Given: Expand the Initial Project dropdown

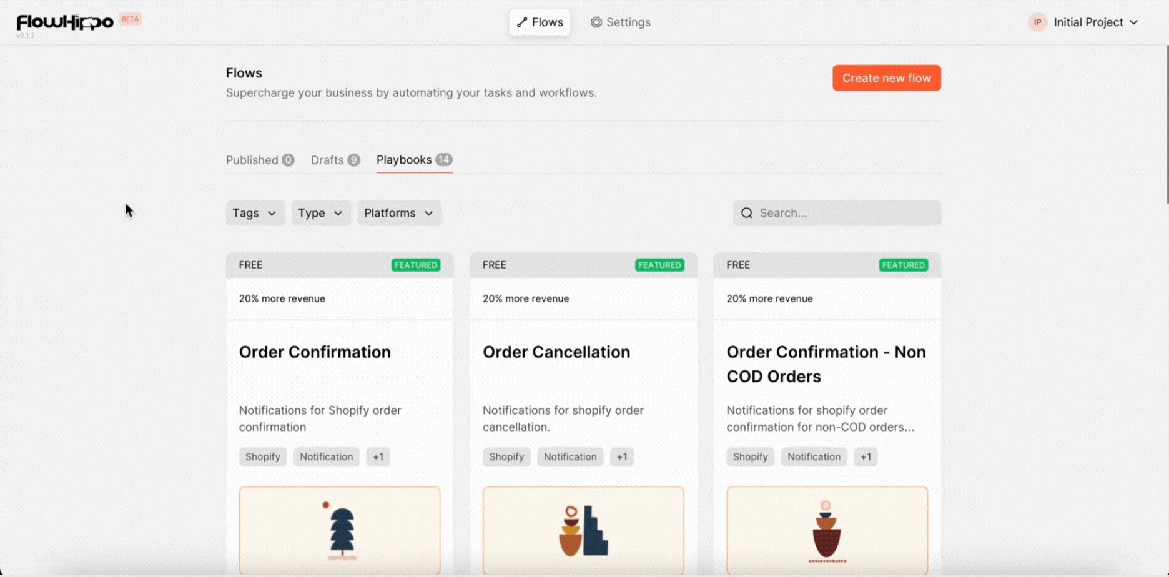Looking at the screenshot, I should coord(1085,22).
